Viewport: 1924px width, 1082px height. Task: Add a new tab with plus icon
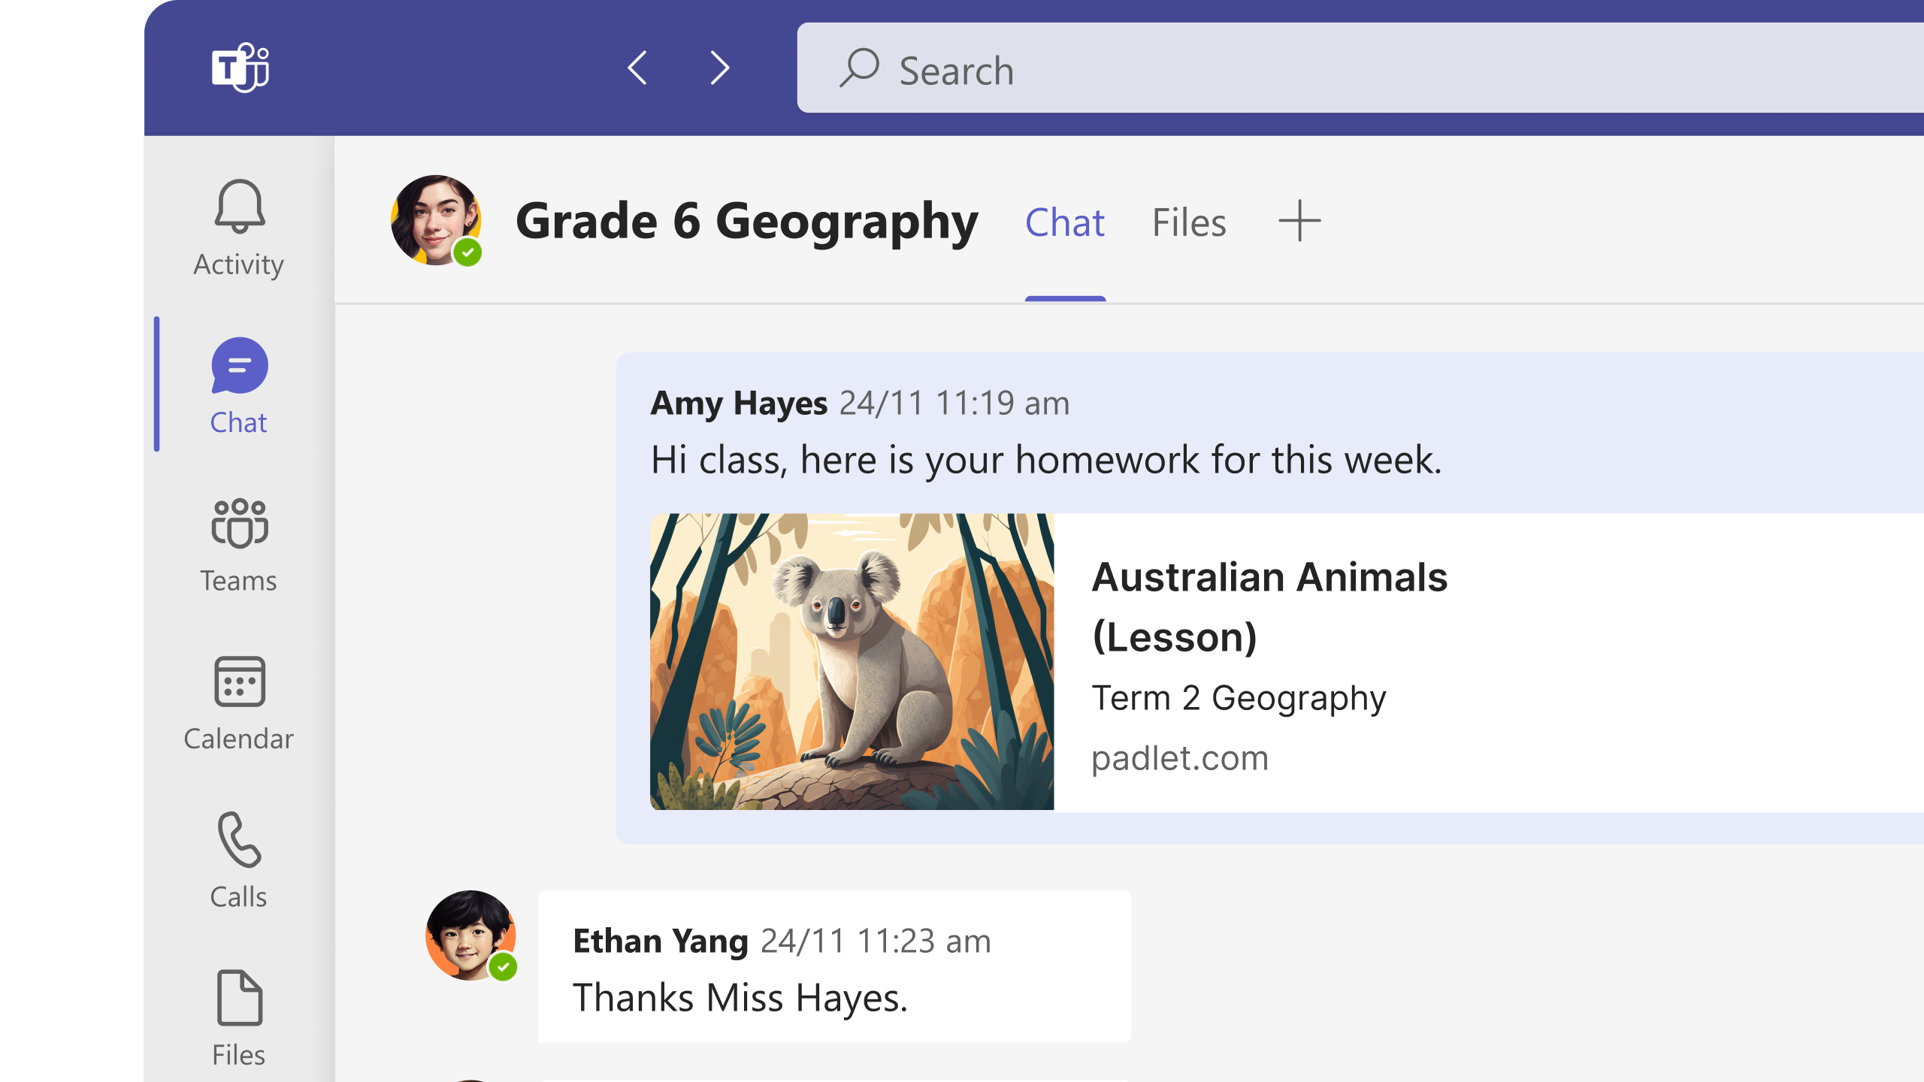point(1299,221)
